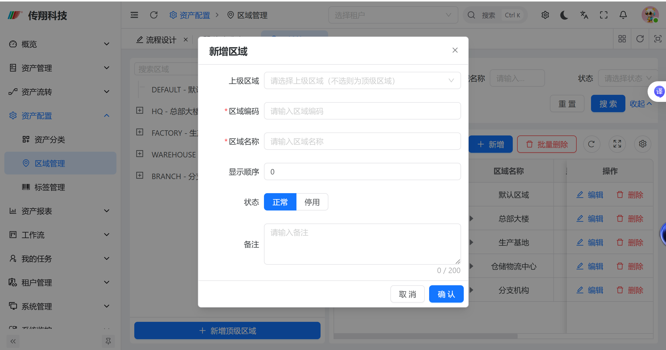Click the 新增 button in table toolbar

click(x=491, y=144)
